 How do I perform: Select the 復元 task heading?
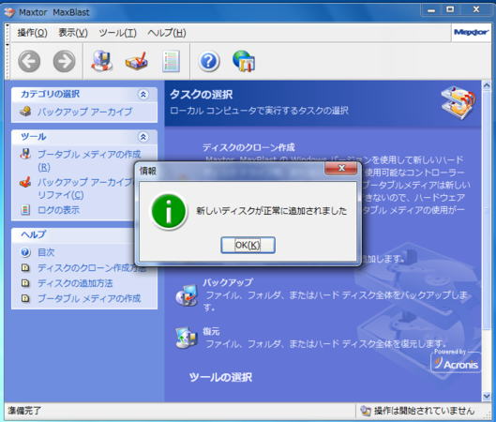(x=211, y=331)
